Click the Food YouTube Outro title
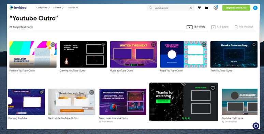 pos(171,71)
